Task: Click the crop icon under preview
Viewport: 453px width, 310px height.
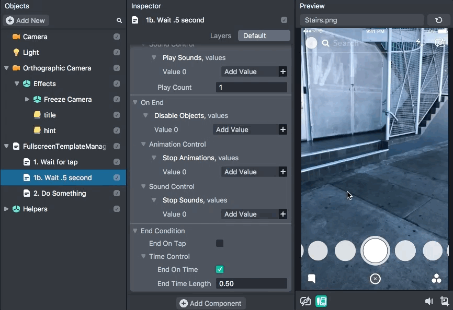Action: 444,301
